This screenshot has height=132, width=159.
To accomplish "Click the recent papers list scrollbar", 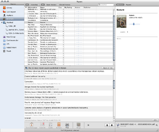I will [x=114, y=84].
